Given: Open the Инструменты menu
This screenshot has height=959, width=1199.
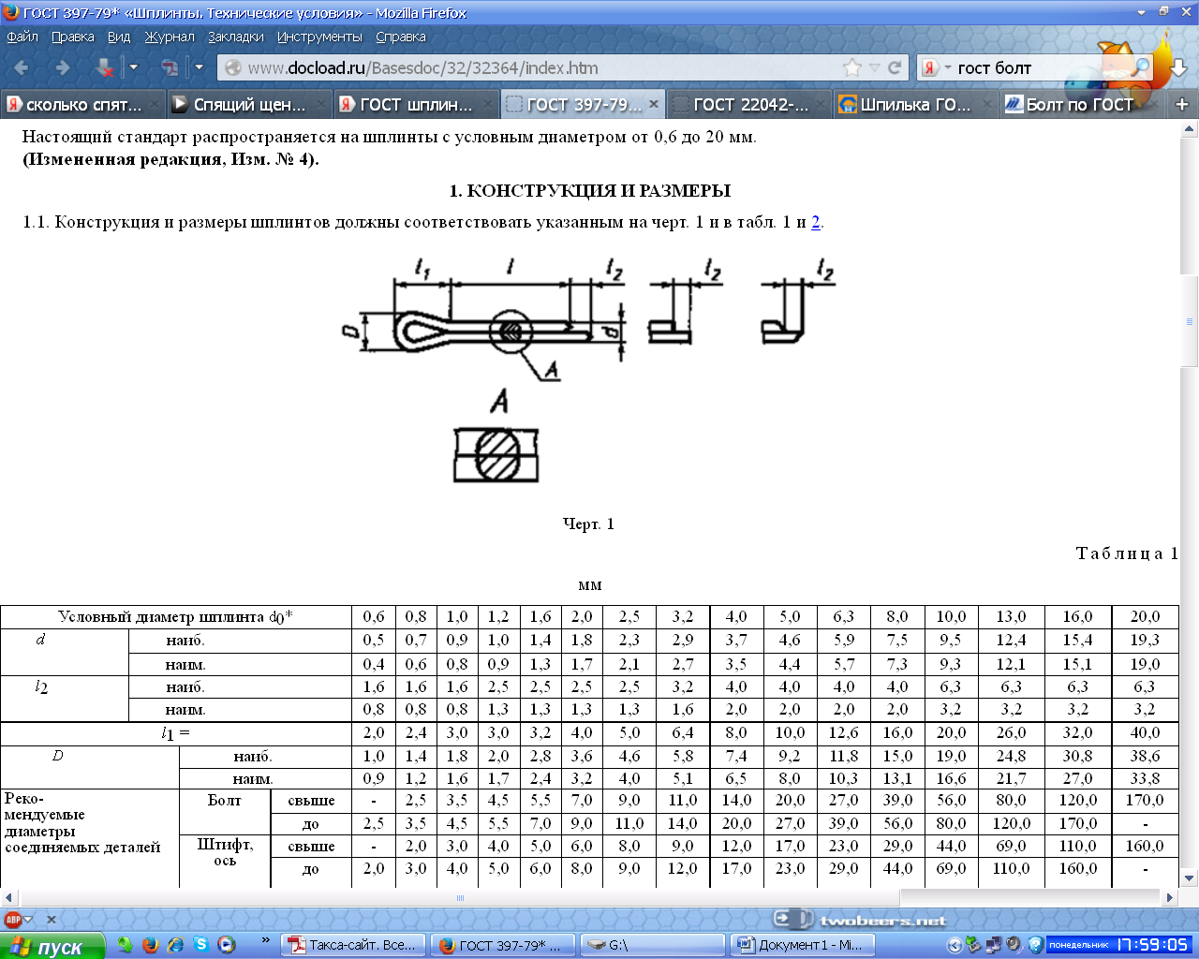Looking at the screenshot, I should coord(319,37).
